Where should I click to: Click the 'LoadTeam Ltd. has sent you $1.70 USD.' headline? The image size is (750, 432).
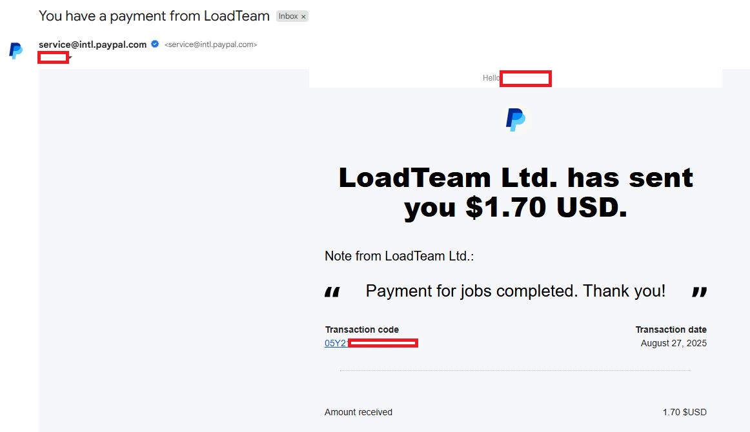pos(516,193)
